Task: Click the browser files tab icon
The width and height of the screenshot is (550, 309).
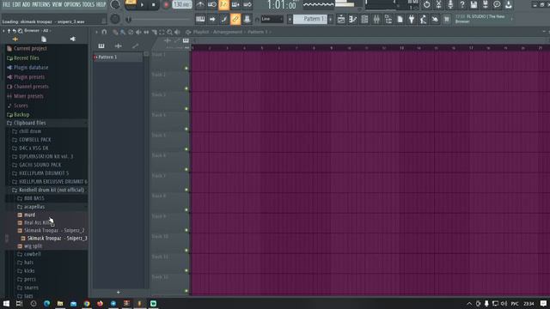Action: pyautogui.click(x=44, y=39)
